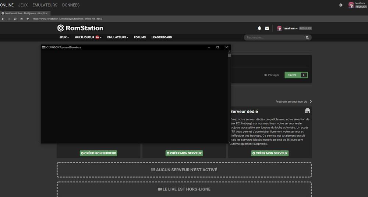The height and width of the screenshot is (197, 368).
Task: Switch to the DONNEES top tab
Action: tap(71, 5)
